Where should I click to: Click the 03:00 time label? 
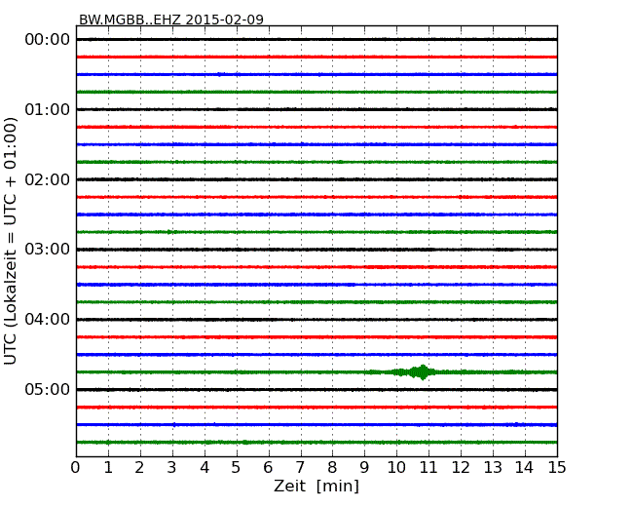point(48,250)
